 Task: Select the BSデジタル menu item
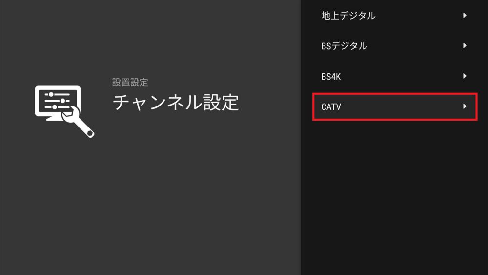(x=395, y=46)
